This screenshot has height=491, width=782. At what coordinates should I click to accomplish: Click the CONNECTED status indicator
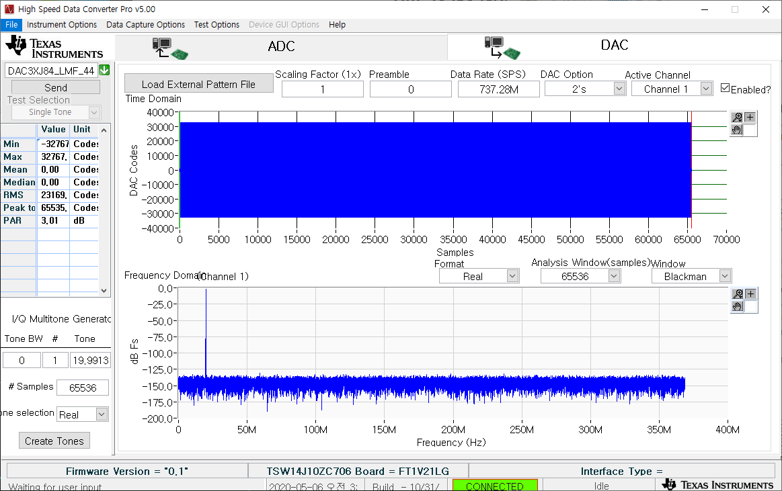(495, 485)
